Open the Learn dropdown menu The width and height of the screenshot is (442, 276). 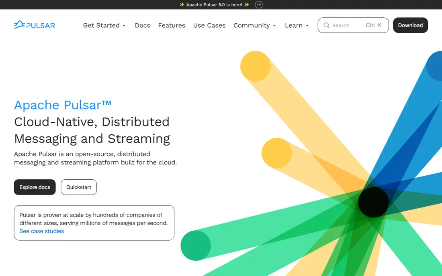pos(297,25)
